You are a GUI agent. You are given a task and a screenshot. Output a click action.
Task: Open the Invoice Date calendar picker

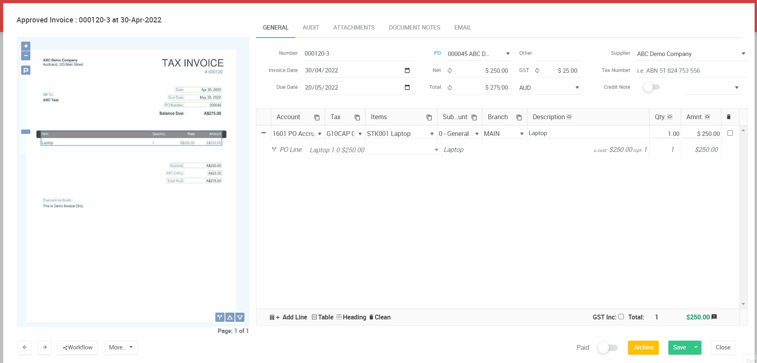(407, 70)
